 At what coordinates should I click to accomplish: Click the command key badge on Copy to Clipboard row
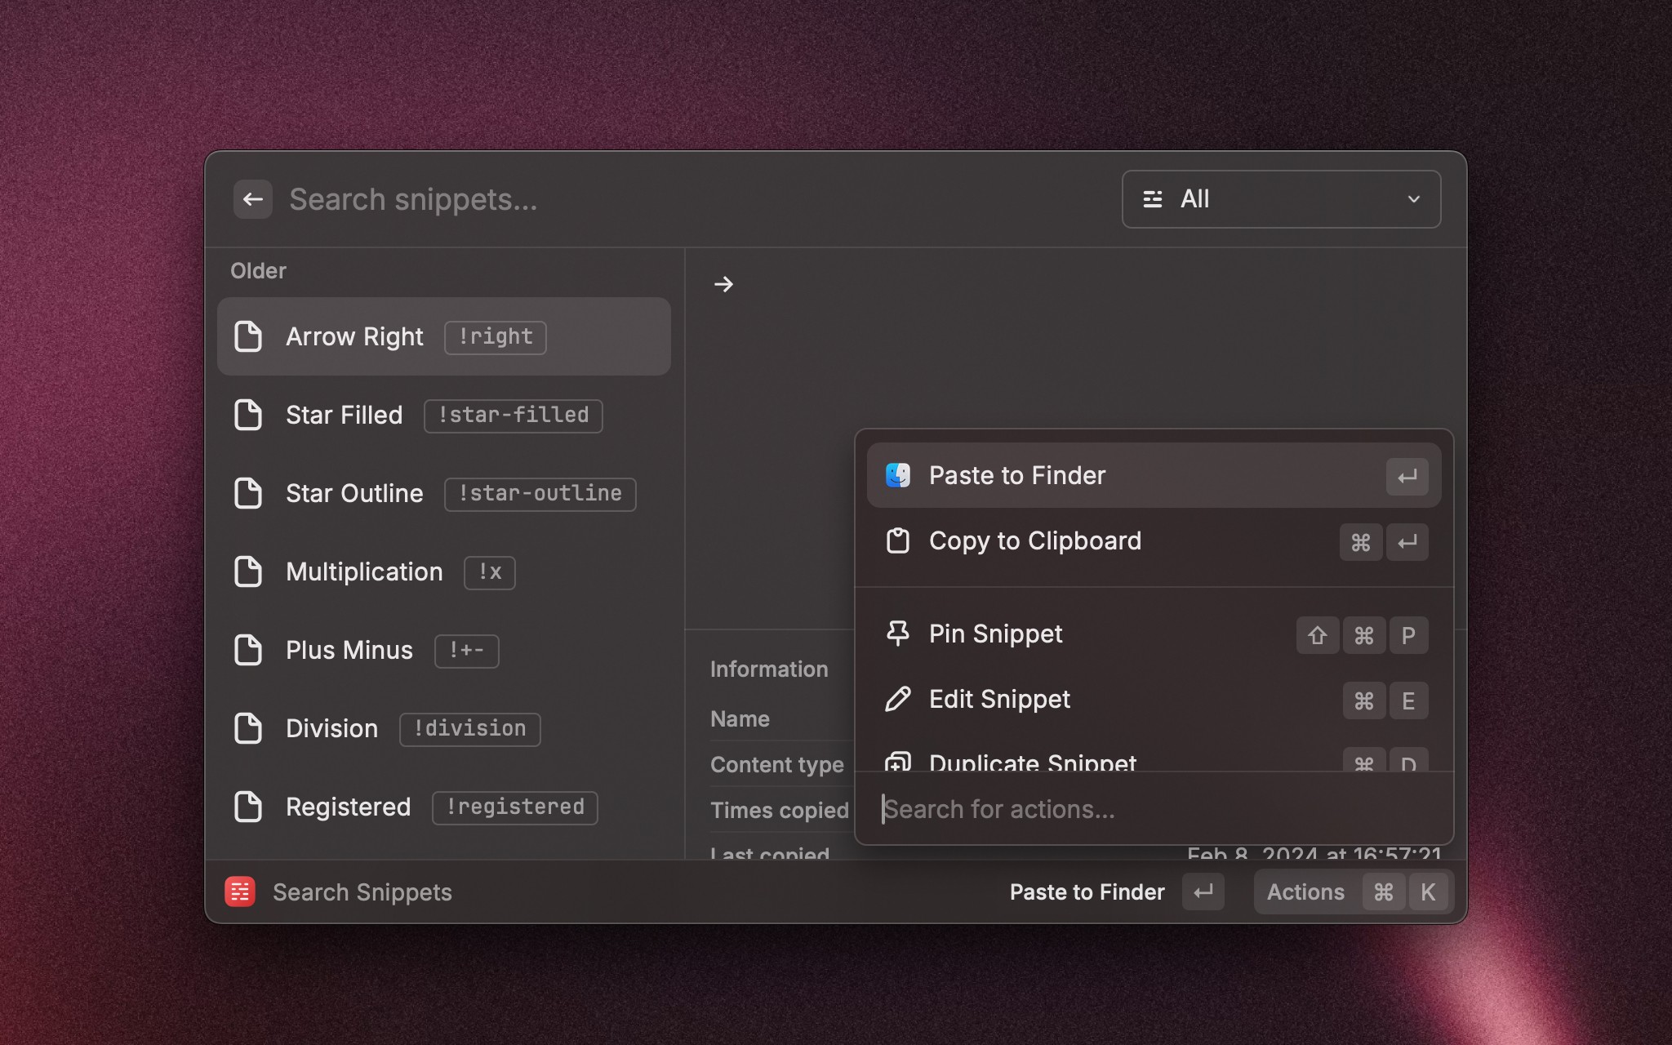tap(1361, 542)
